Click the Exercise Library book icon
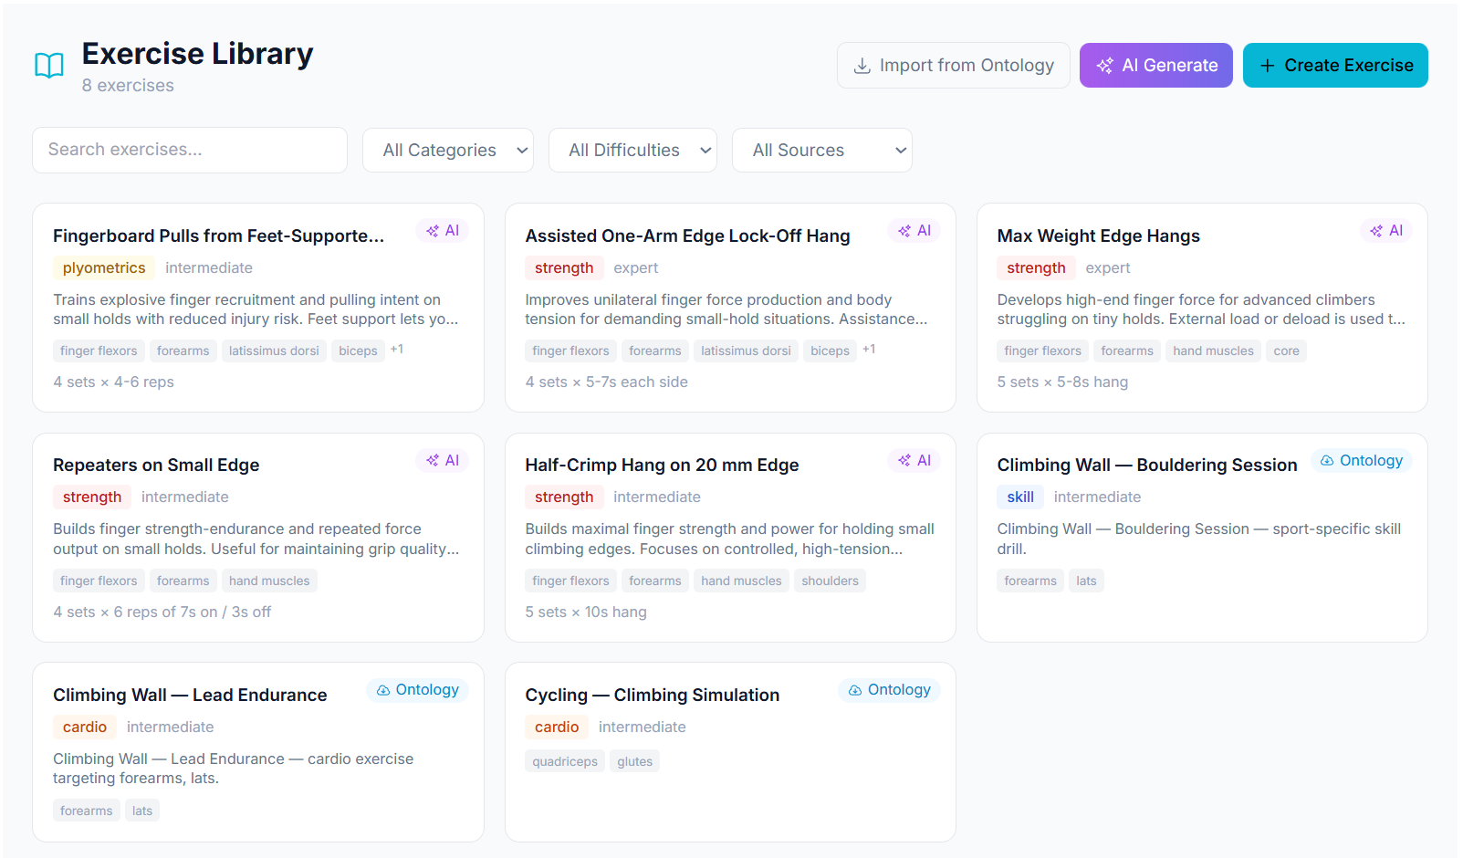 click(x=49, y=66)
